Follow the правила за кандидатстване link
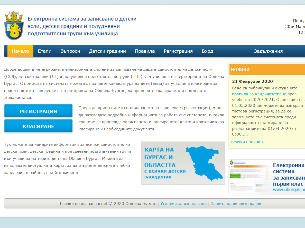 [x=259, y=94]
